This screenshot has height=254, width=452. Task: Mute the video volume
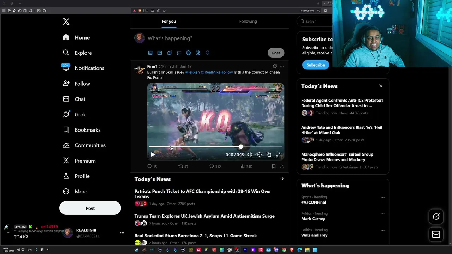250,155
